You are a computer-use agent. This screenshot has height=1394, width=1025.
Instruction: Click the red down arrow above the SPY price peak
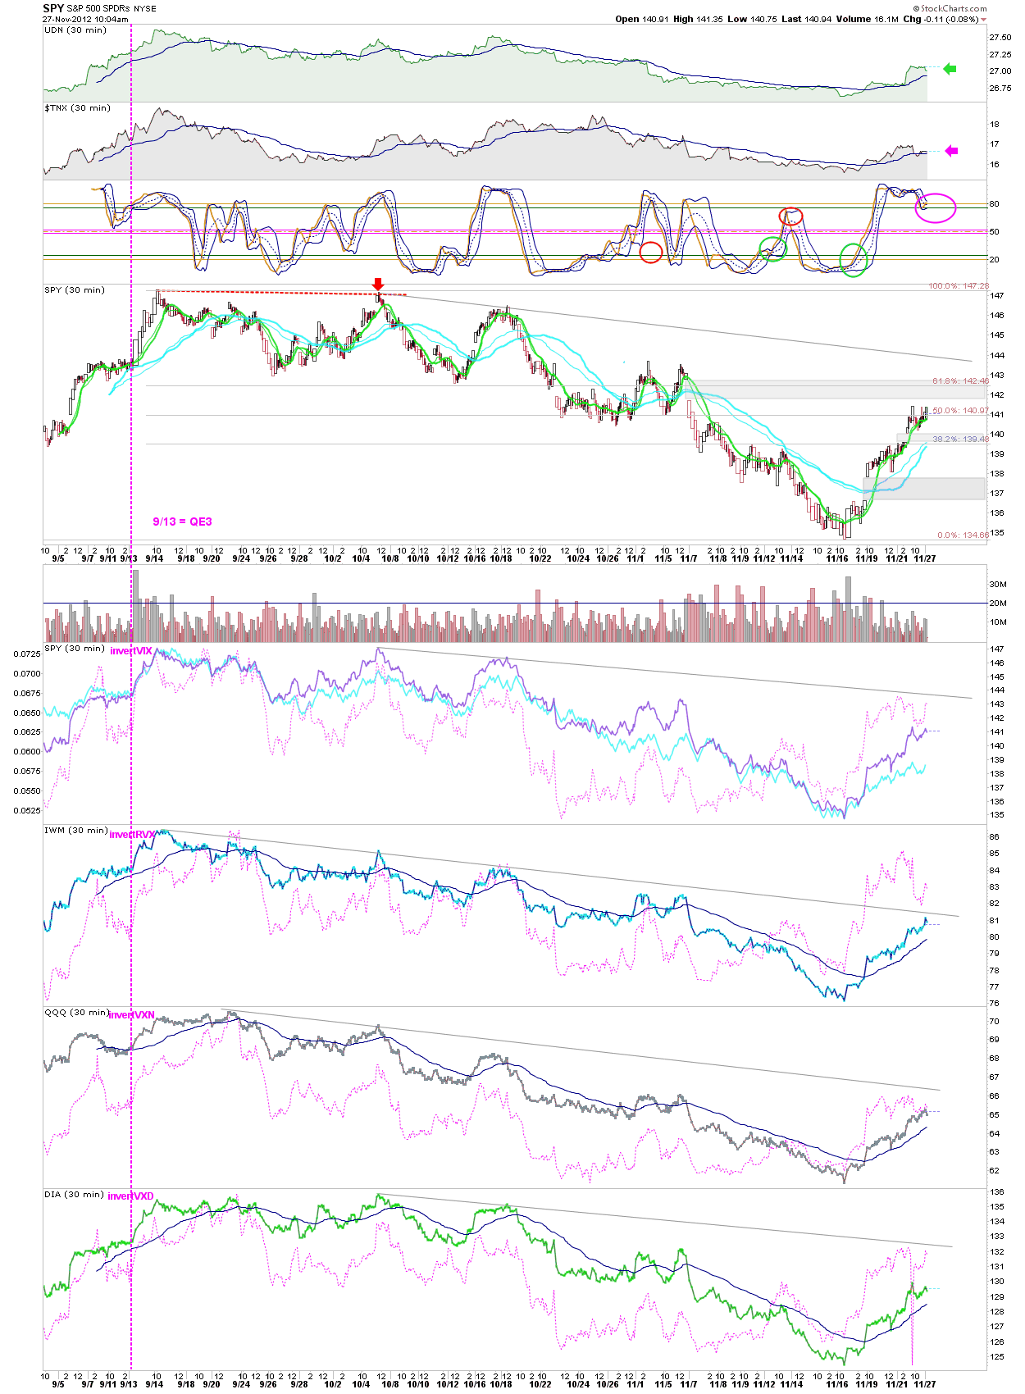click(378, 284)
